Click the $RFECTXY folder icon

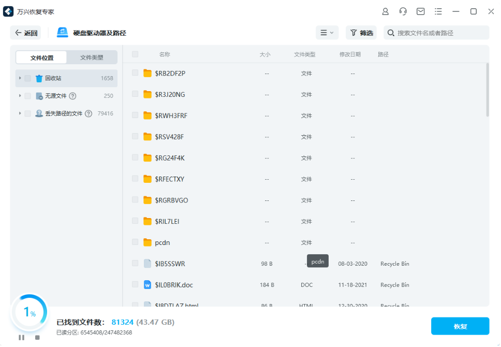[x=148, y=179]
